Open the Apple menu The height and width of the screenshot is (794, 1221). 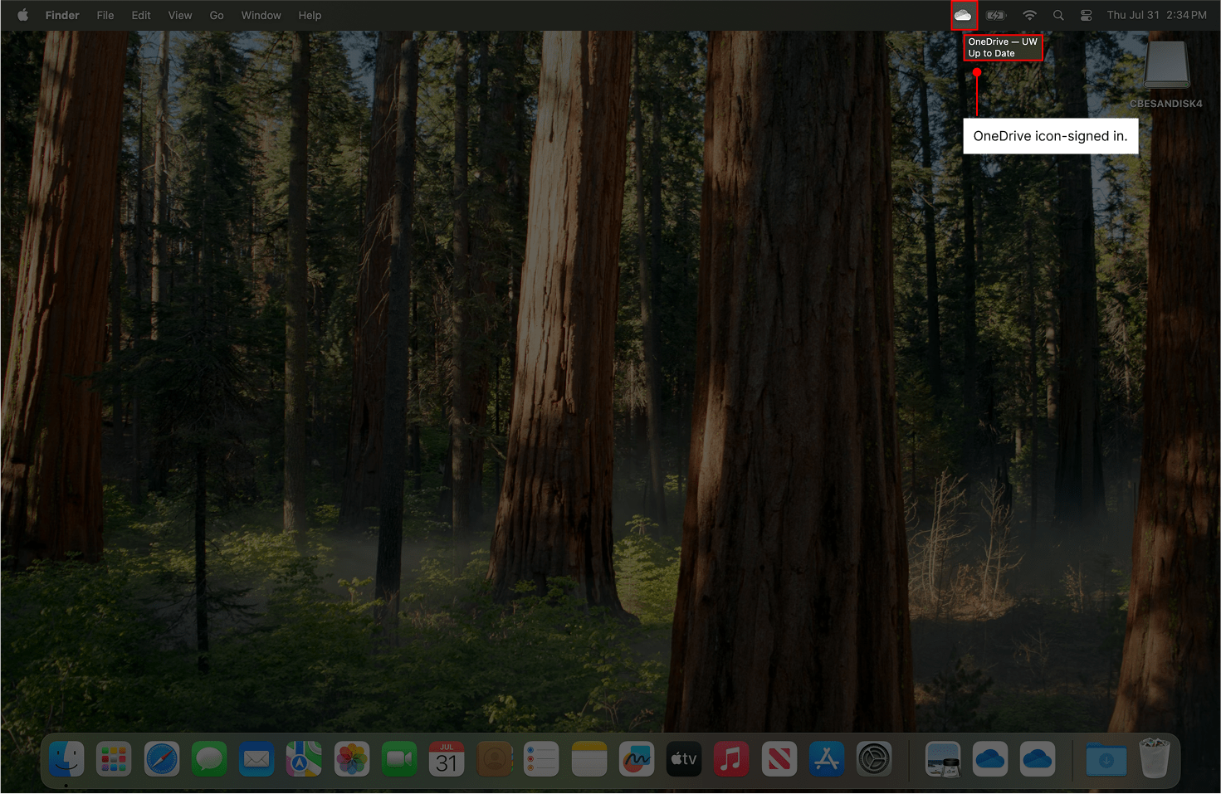pyautogui.click(x=22, y=15)
